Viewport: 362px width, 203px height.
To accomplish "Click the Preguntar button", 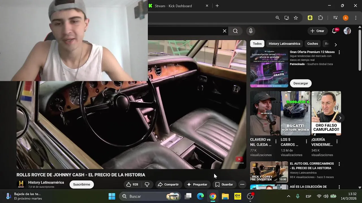I will tap(197, 184).
